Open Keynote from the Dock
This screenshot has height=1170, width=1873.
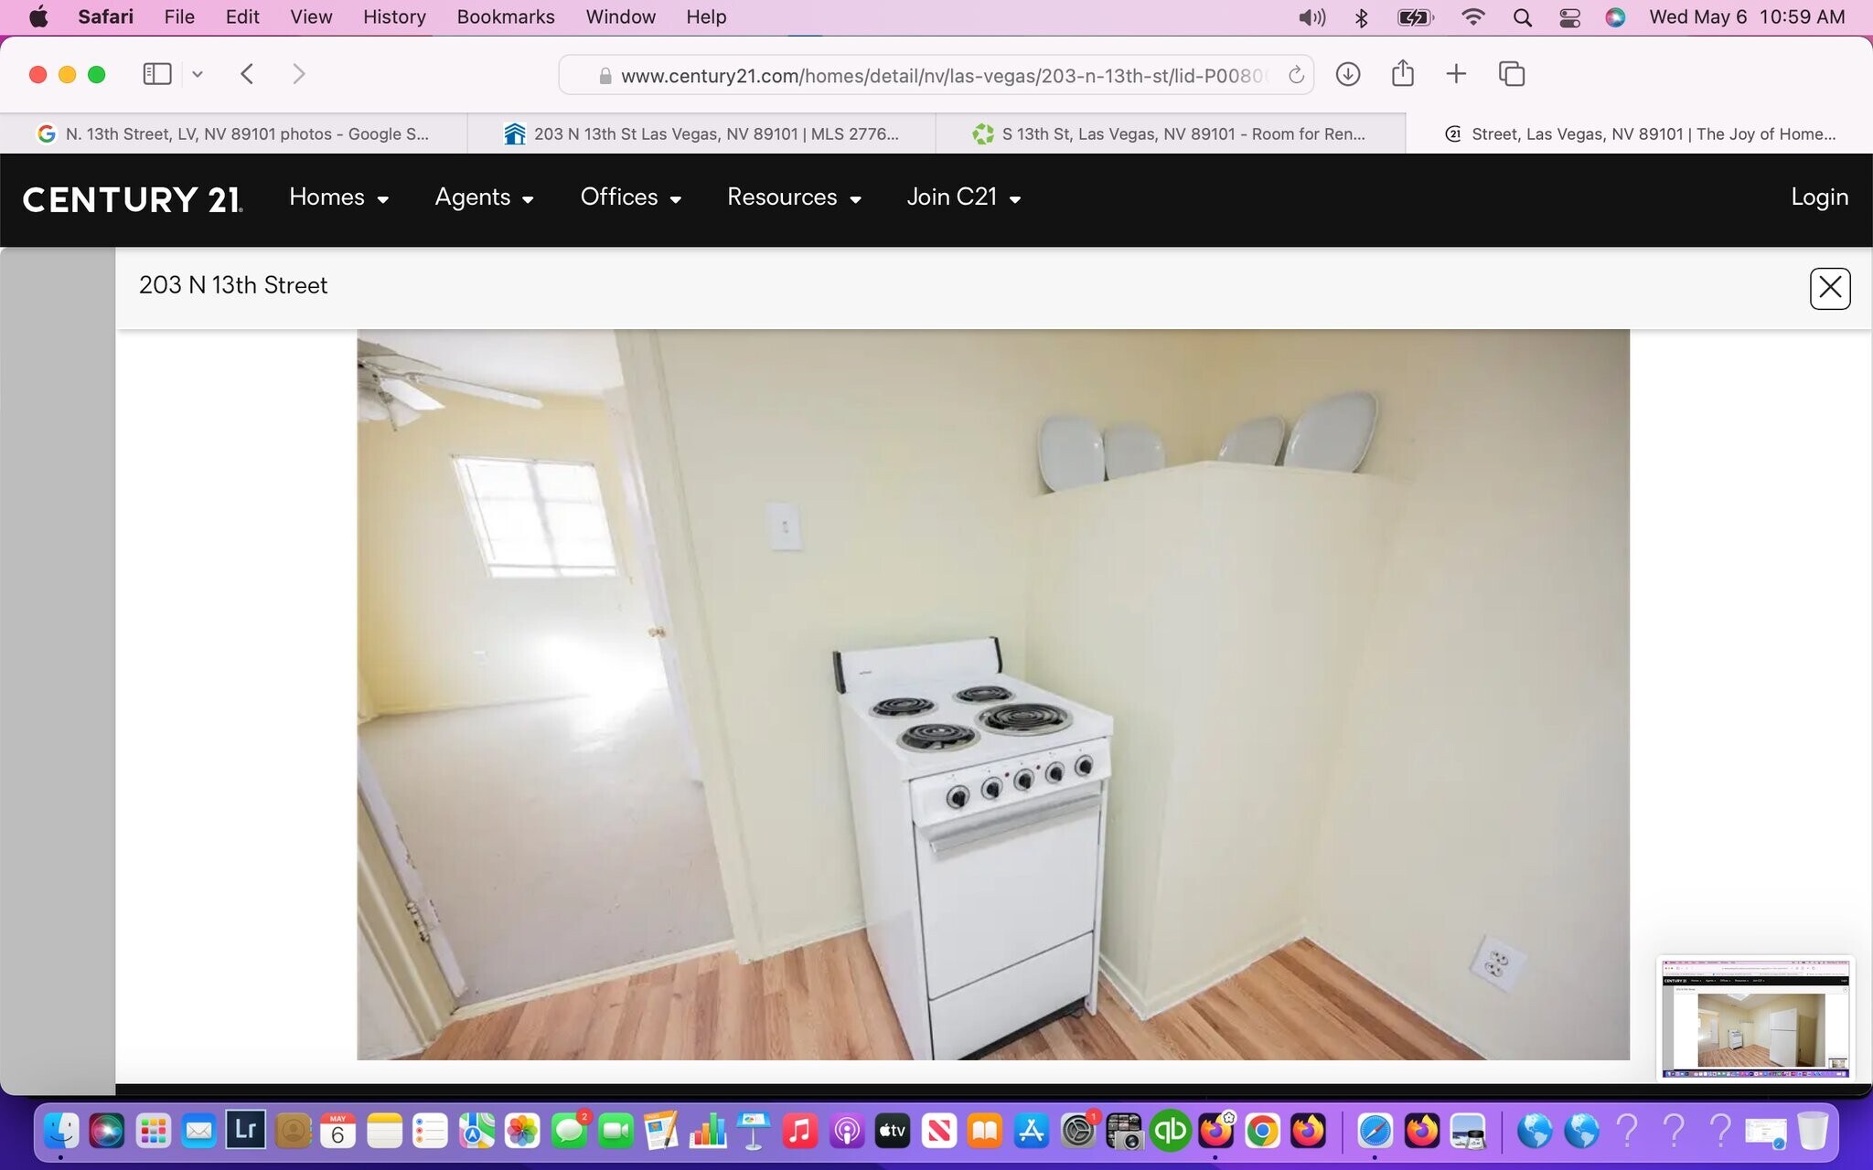[754, 1131]
